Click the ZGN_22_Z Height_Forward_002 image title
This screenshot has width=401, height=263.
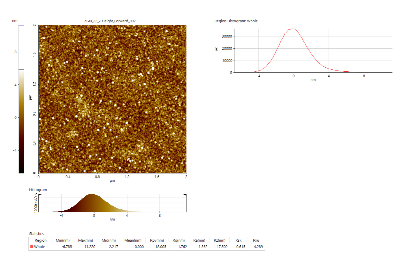click(110, 21)
